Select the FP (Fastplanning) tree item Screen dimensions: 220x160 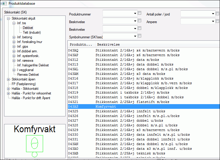(23, 84)
